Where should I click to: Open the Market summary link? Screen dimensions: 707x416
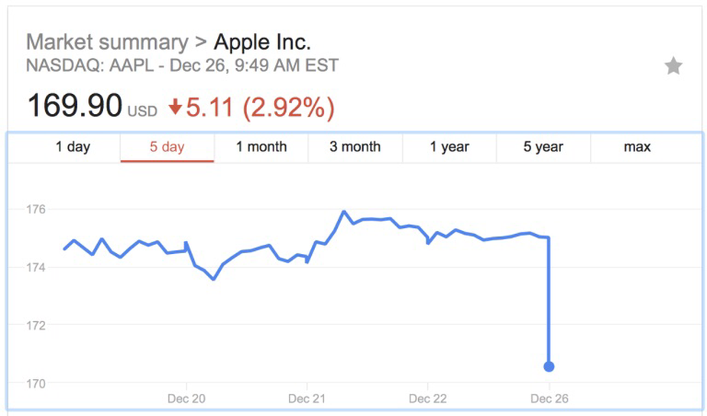[x=106, y=42]
